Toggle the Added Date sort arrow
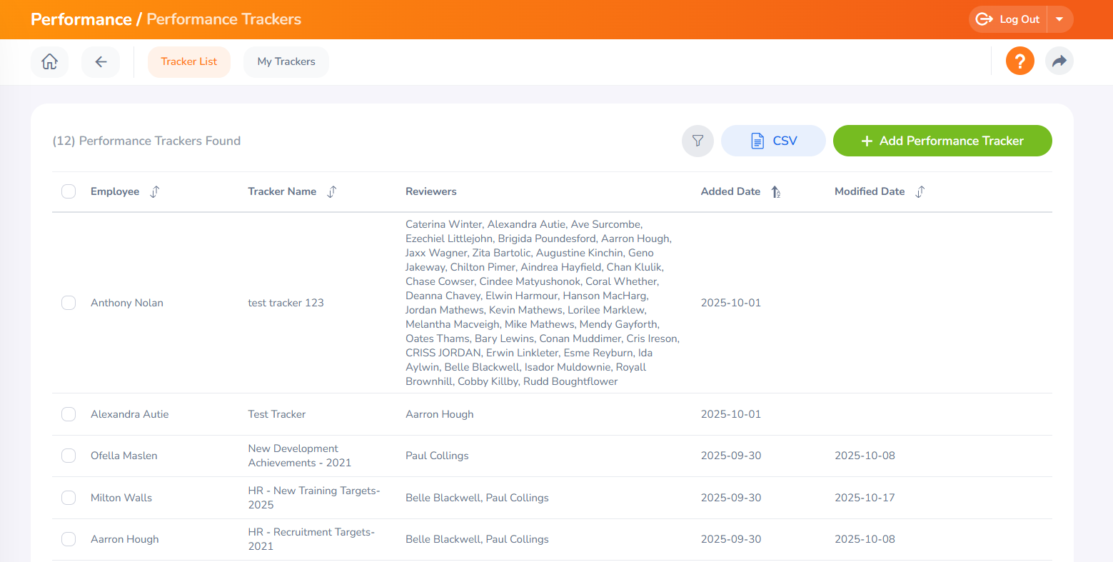Image resolution: width=1113 pixels, height=562 pixels. point(776,191)
